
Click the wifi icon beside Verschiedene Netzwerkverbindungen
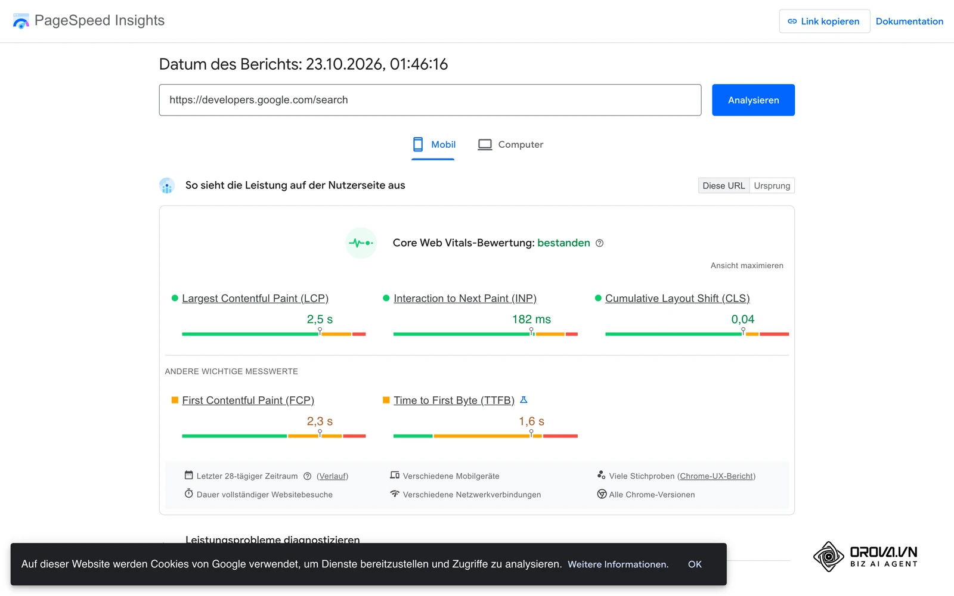[395, 493]
